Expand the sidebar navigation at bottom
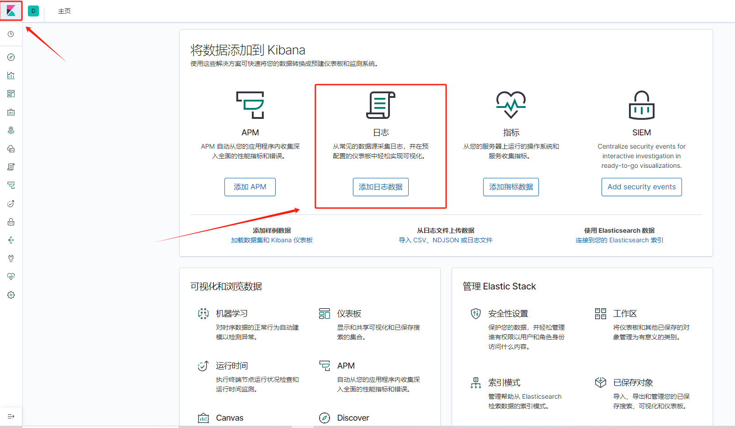 [11, 416]
